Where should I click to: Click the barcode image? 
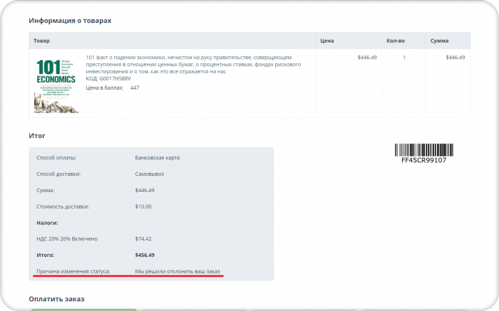click(x=424, y=150)
